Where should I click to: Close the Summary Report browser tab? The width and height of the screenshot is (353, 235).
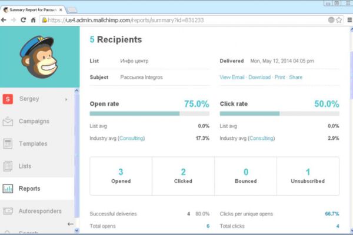coord(61,10)
